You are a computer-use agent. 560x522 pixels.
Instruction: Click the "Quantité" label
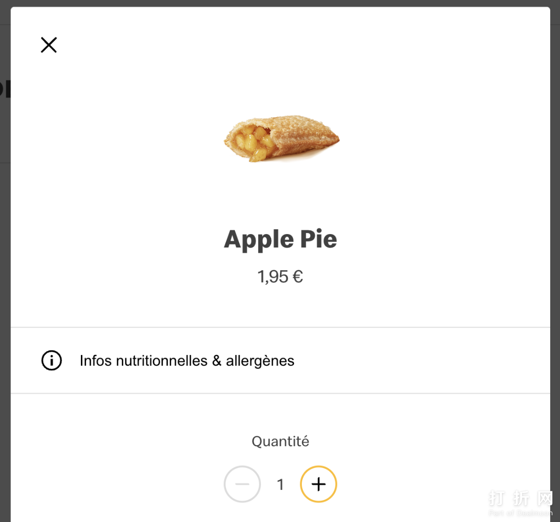pyautogui.click(x=281, y=442)
